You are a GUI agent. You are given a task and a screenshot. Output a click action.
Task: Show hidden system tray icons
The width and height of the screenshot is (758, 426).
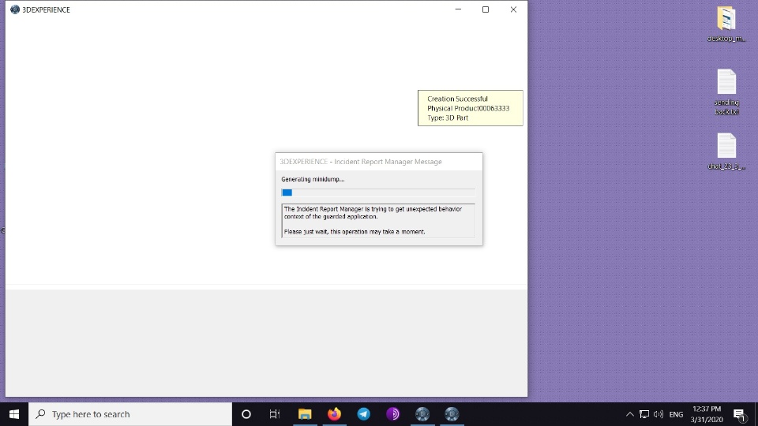(x=629, y=414)
